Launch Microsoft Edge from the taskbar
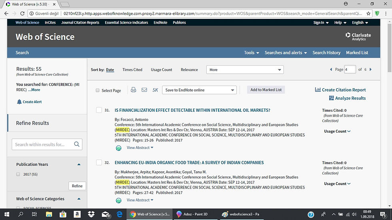Viewport: 392px width, 220px height. click(120, 214)
